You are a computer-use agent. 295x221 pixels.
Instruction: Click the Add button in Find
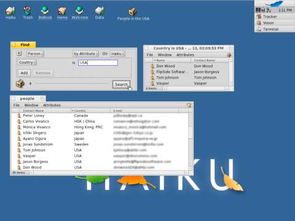coord(24,73)
